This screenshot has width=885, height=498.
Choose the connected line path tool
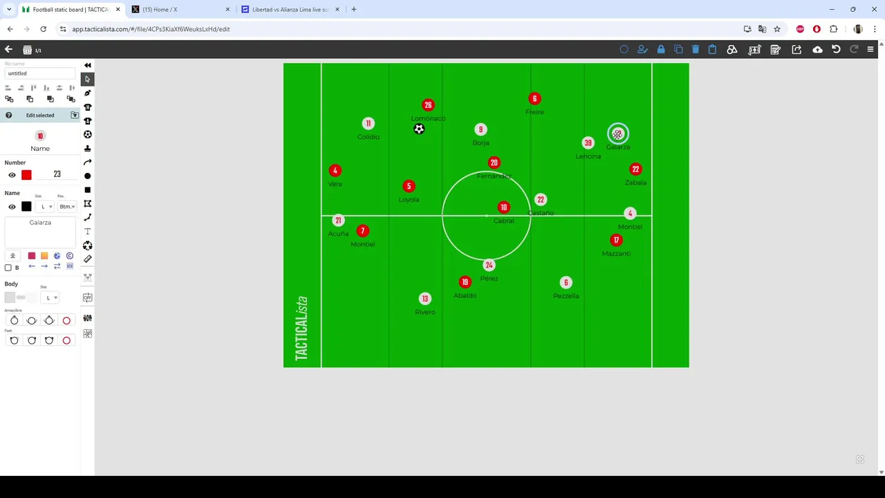click(87, 218)
